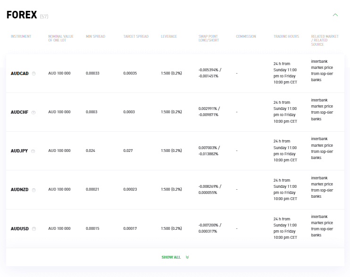
Task: Click the info icon beside AUDNZD
Action: [x=33, y=190]
